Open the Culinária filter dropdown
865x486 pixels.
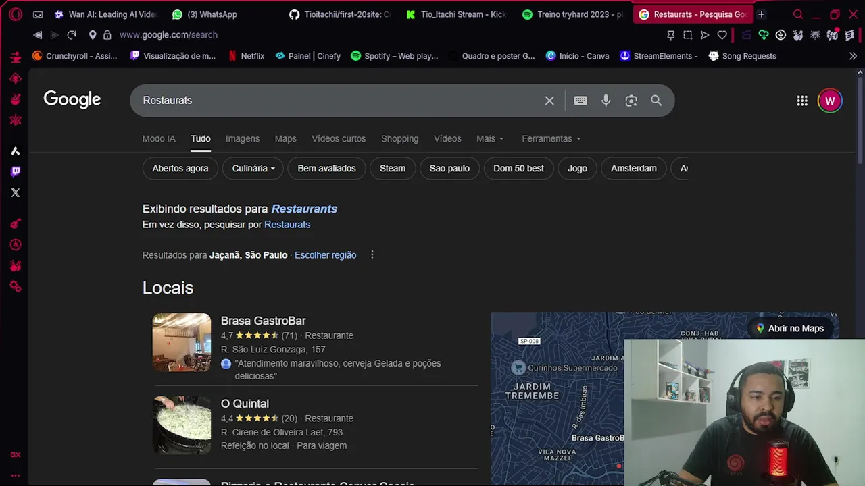tap(253, 168)
